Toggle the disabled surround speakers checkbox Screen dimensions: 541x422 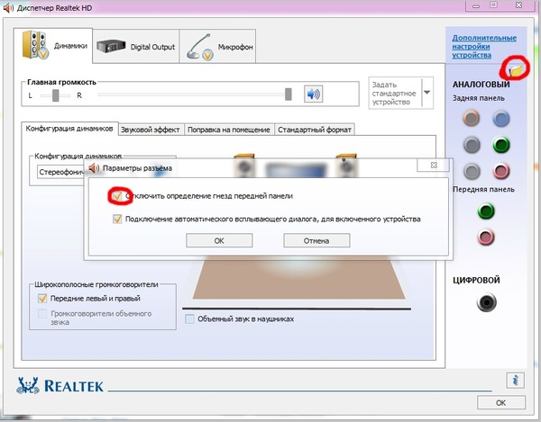pyautogui.click(x=42, y=313)
